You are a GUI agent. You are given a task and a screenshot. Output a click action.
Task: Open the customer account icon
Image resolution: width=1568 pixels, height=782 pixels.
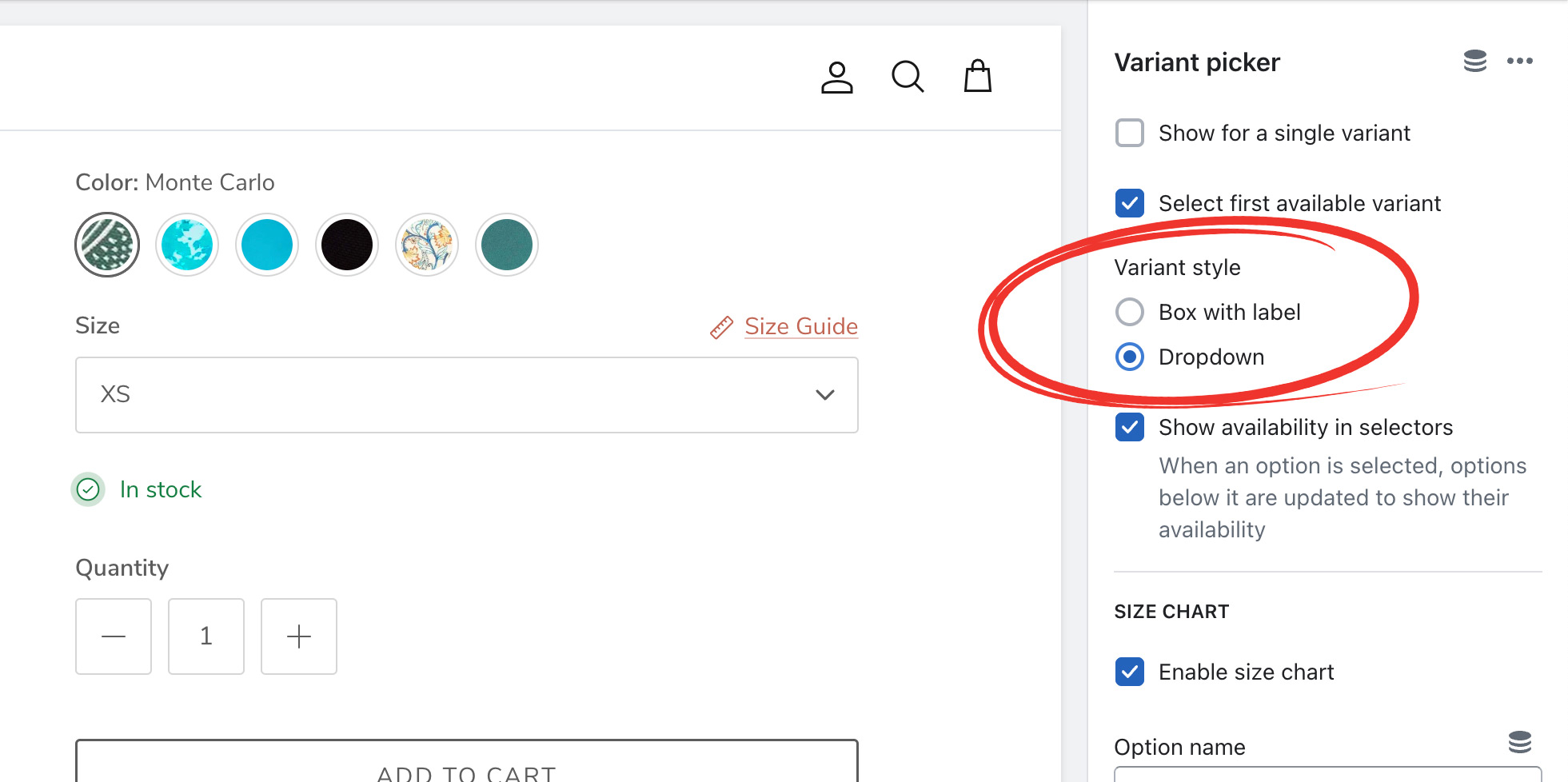pyautogui.click(x=837, y=77)
